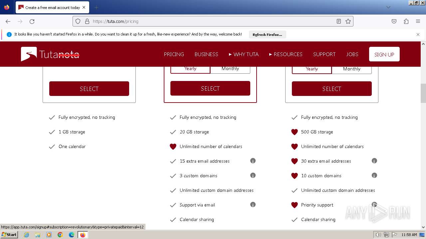Info icon next to Support via email
This screenshot has height=239, width=426.
tap(253, 204)
